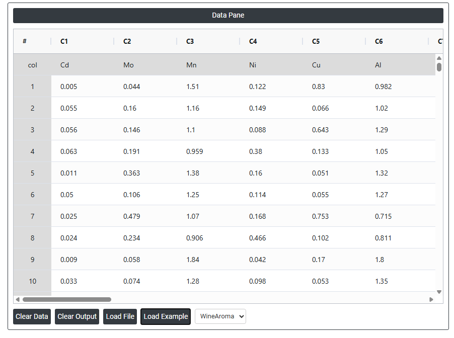Open the Load File dialog
454x338 pixels.
pos(120,316)
